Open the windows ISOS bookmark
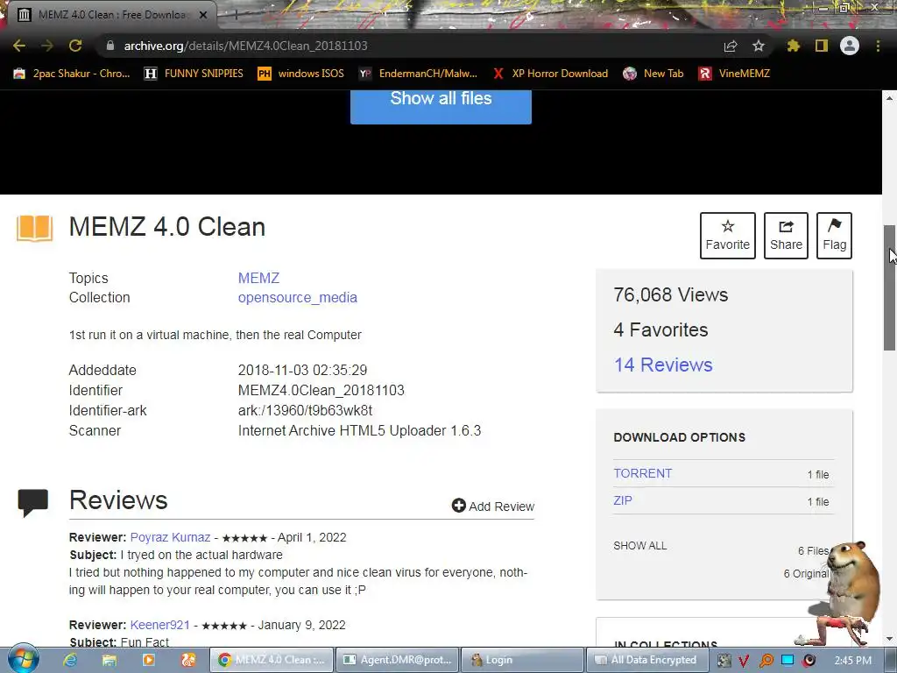 coord(301,74)
